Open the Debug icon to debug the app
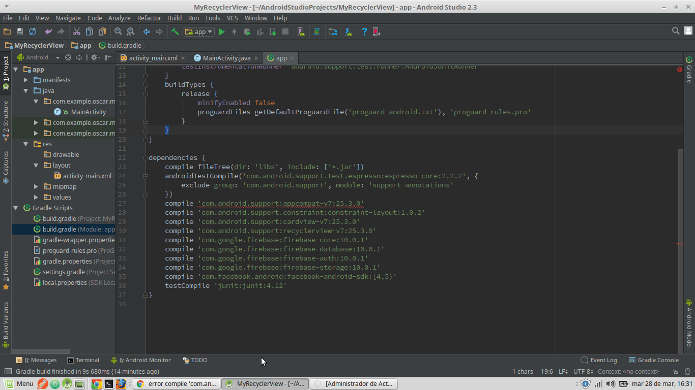This screenshot has height=390, width=695. click(247, 31)
